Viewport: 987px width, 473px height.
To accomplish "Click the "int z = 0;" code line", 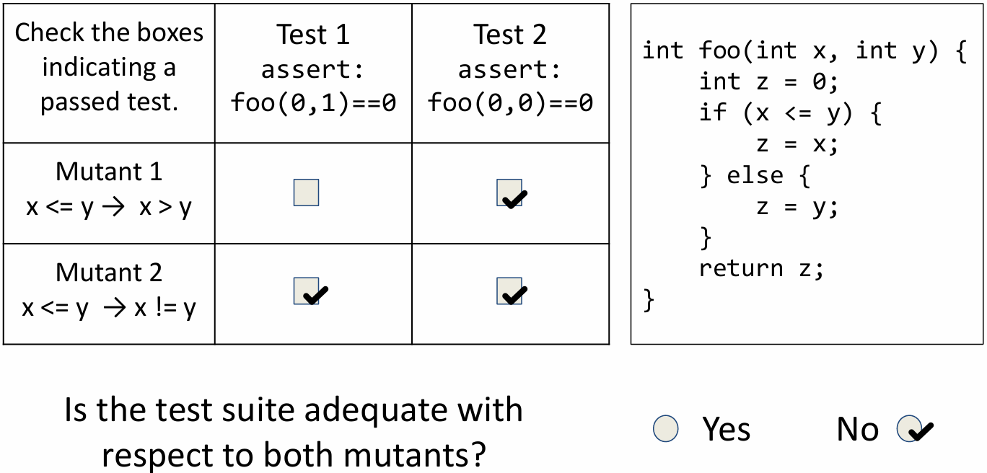I will [768, 82].
